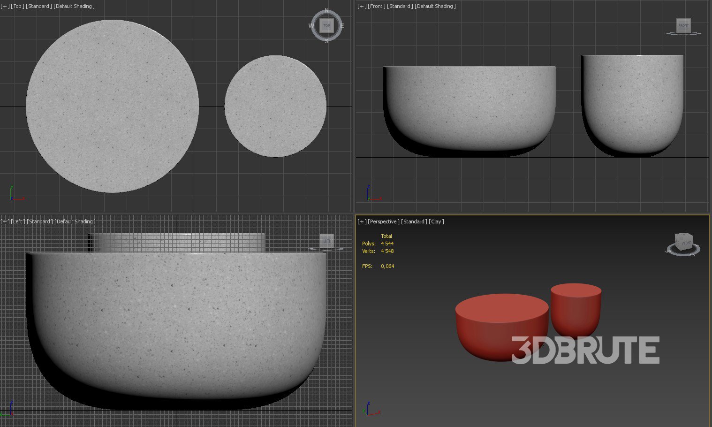
Task: Open the [Clay] shading menu in Perspective
Action: pyautogui.click(x=436, y=221)
